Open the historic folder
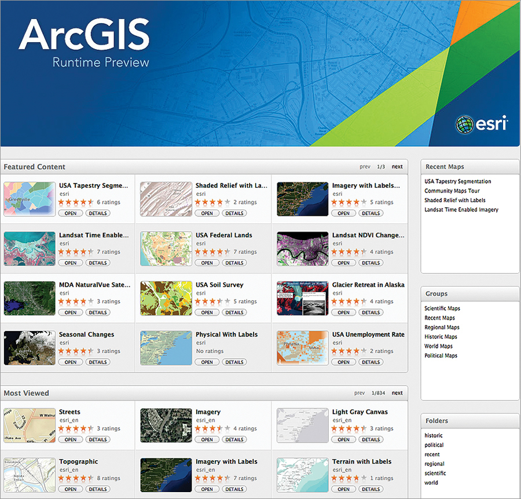 click(434, 435)
